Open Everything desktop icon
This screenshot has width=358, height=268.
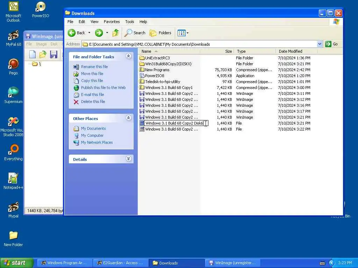click(13, 152)
